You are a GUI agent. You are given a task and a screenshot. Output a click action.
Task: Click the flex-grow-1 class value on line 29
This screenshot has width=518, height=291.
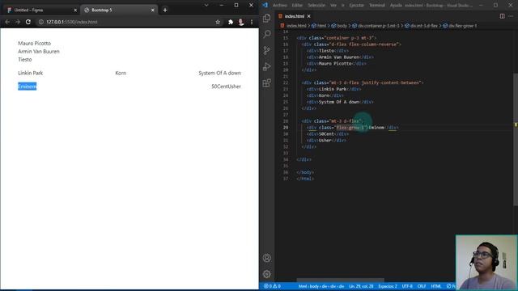tap(350, 128)
